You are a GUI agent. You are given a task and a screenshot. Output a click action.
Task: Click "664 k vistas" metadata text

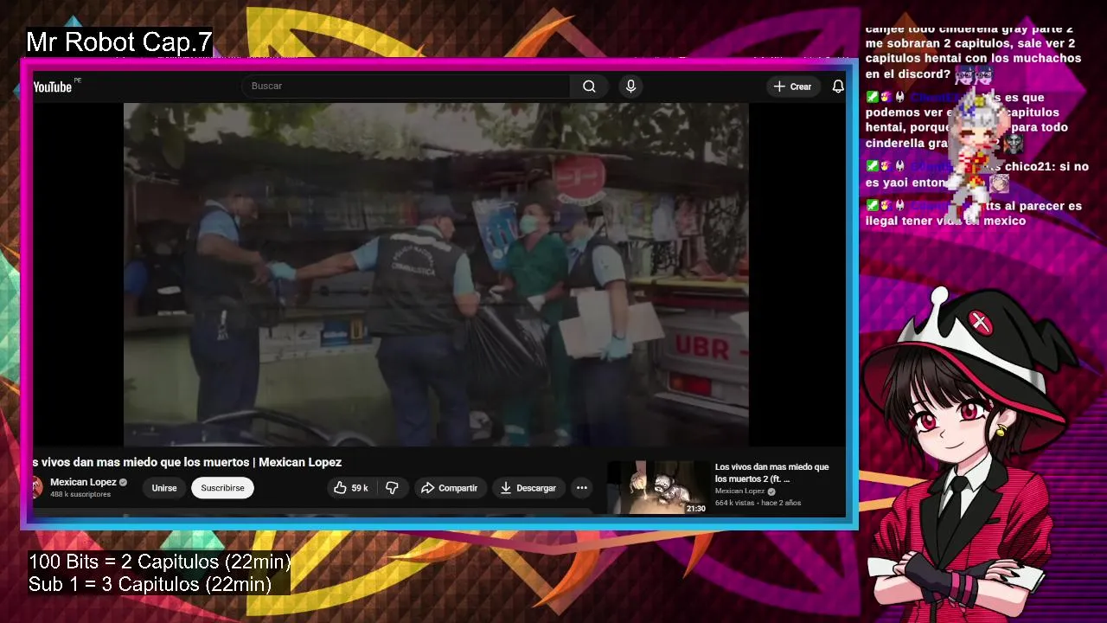[x=734, y=503]
